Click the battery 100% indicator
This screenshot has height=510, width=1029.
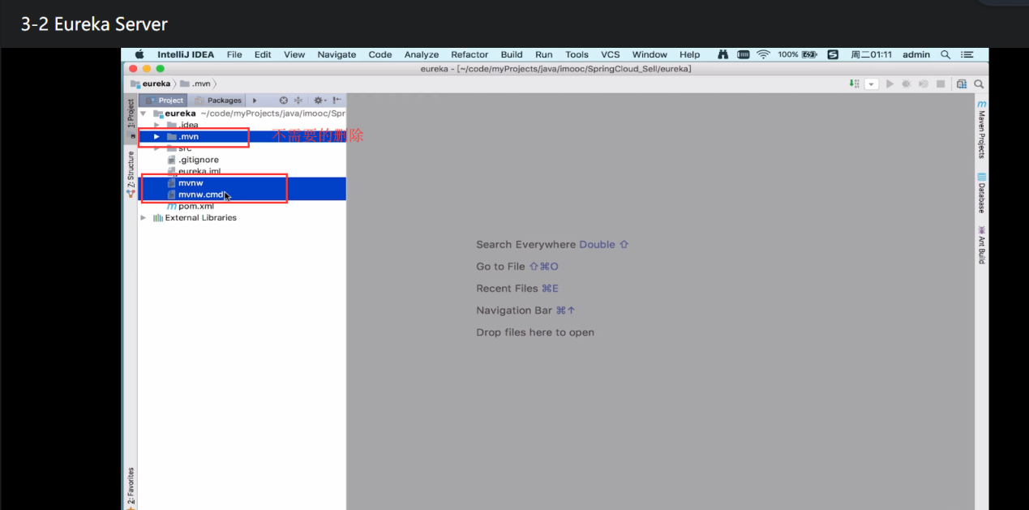(798, 54)
